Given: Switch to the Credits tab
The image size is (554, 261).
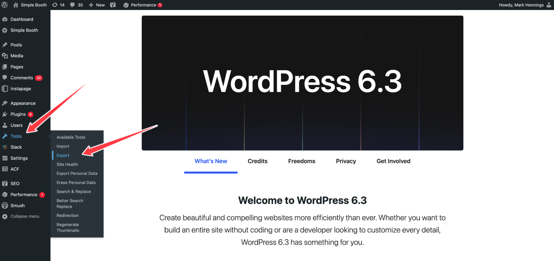Looking at the screenshot, I should coord(257,161).
